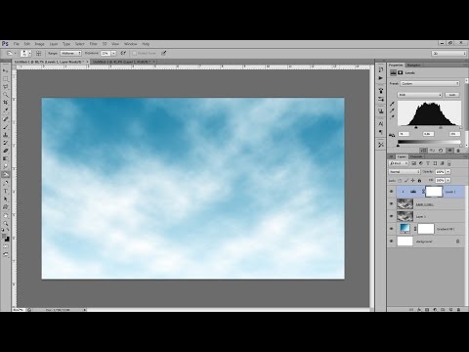Select the Gradient tool
This screenshot has height=352, width=469.
pyautogui.click(x=6, y=158)
